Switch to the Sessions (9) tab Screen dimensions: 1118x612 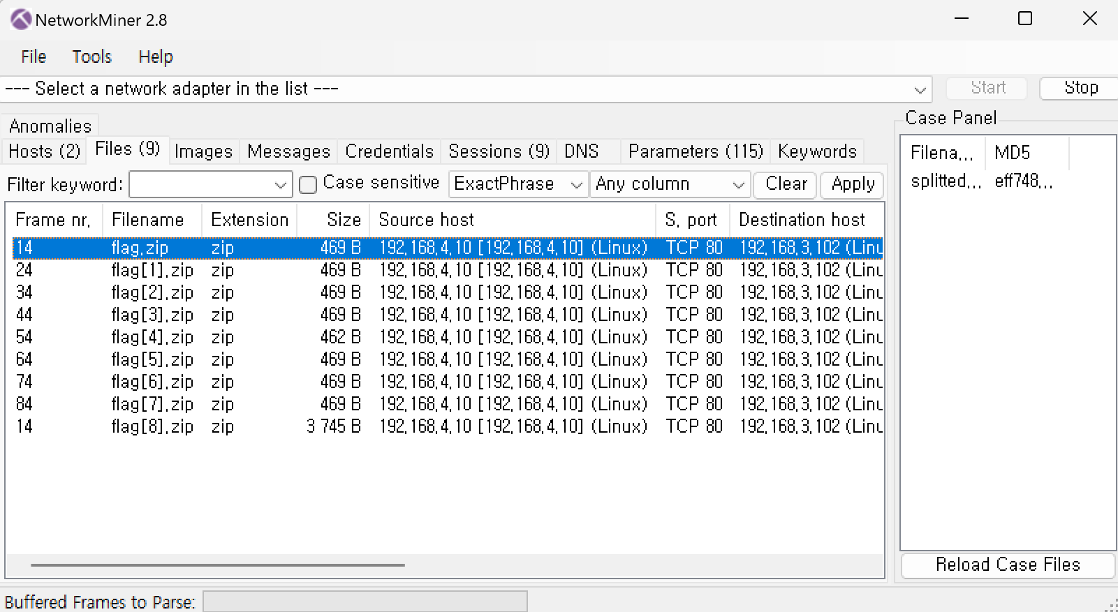tap(499, 151)
